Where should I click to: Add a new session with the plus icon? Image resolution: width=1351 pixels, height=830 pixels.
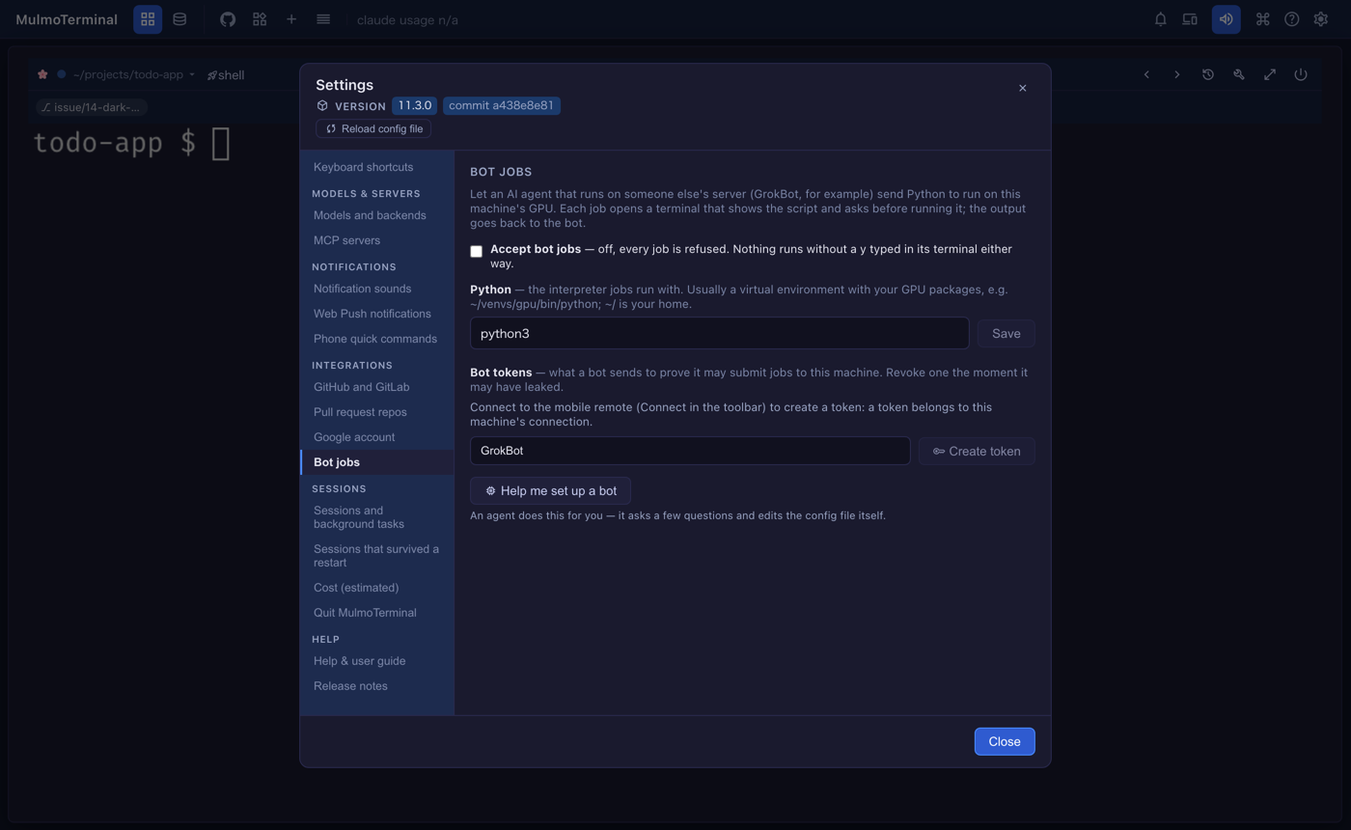coord(291,19)
